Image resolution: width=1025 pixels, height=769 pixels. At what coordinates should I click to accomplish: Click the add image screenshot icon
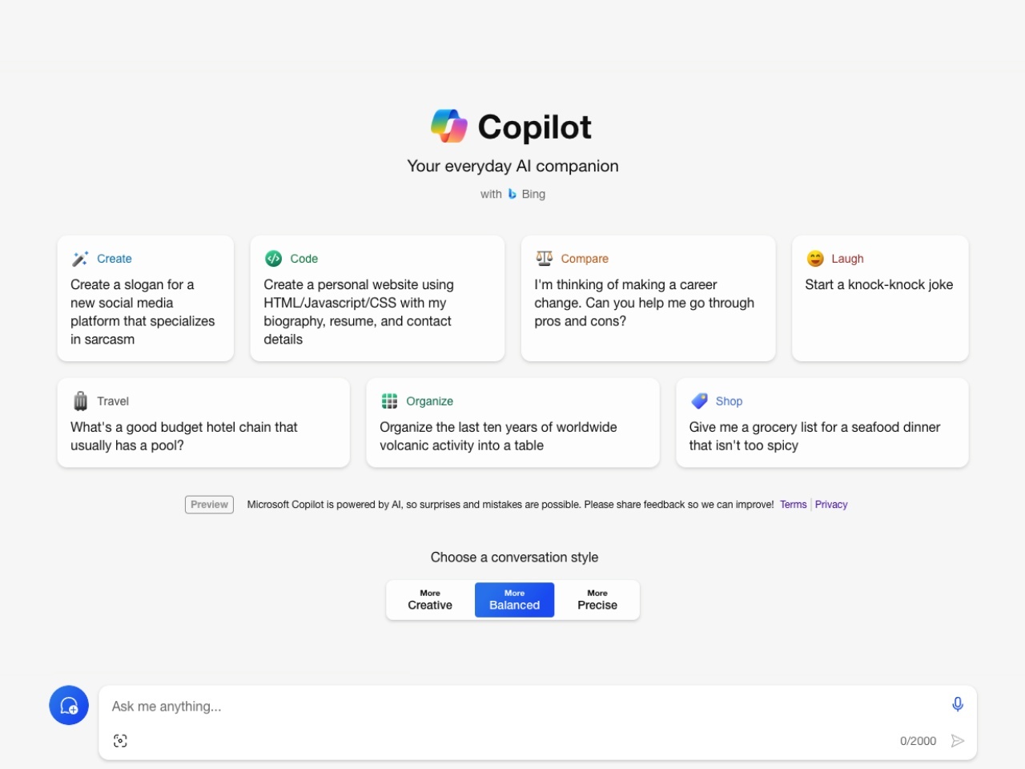tap(120, 741)
